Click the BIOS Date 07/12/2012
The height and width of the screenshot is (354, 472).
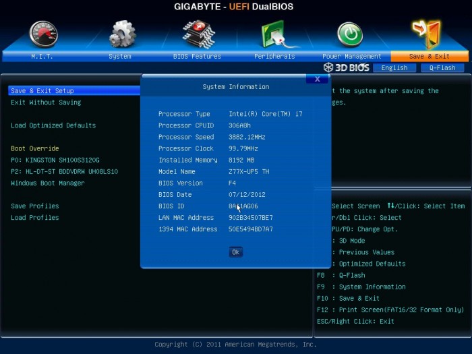[x=247, y=194]
